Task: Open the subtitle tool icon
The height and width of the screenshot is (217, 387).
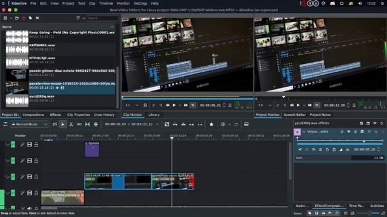Action: click(246, 125)
